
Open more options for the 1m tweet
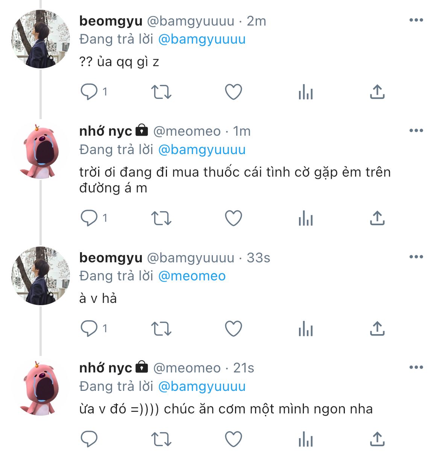416,131
